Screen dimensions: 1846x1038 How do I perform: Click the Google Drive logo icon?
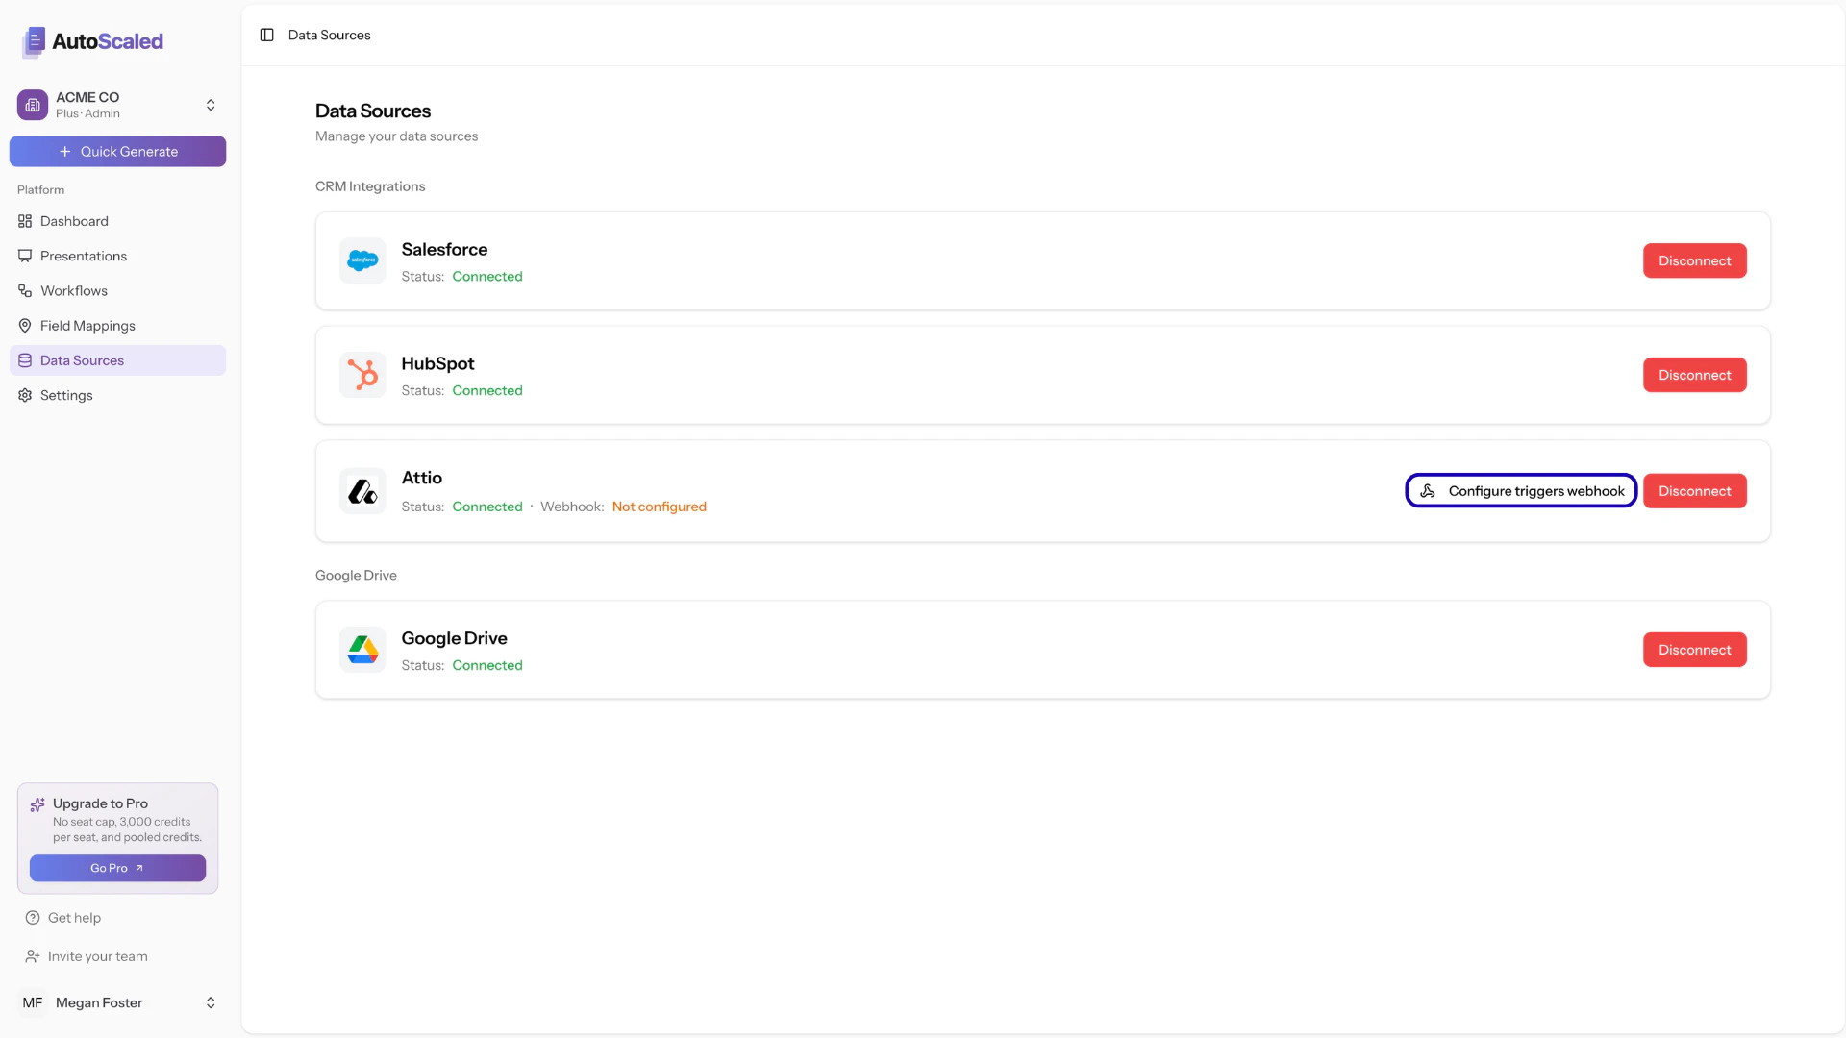coord(362,649)
